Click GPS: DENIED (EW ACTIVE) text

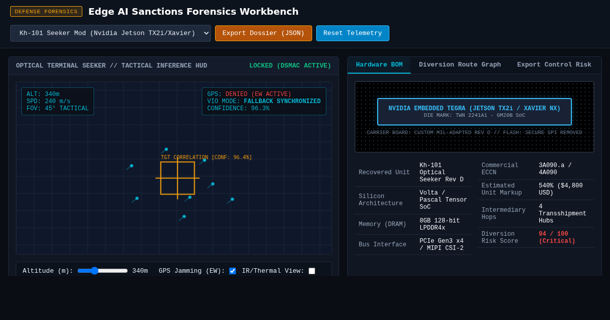[x=249, y=94]
